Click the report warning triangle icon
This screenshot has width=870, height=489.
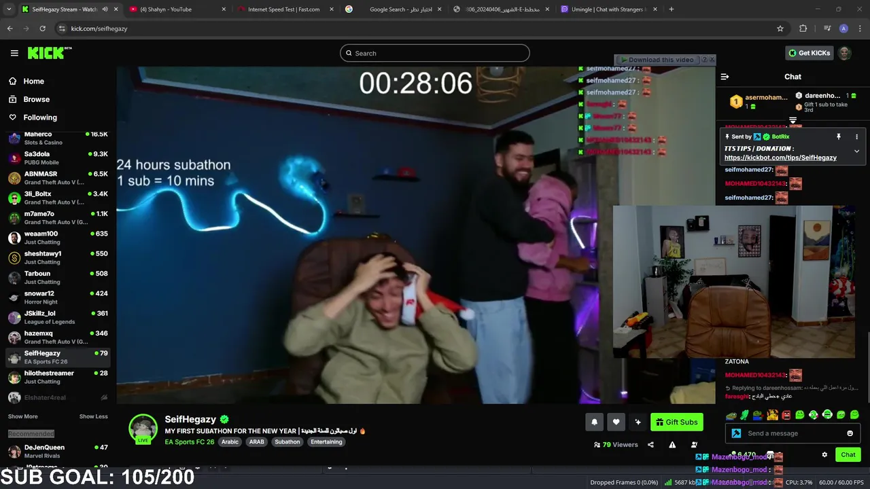coord(672,445)
